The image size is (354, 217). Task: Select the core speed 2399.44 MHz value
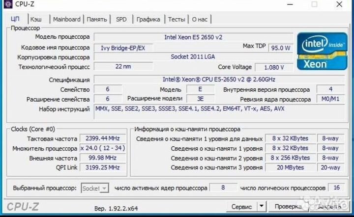click(x=103, y=138)
